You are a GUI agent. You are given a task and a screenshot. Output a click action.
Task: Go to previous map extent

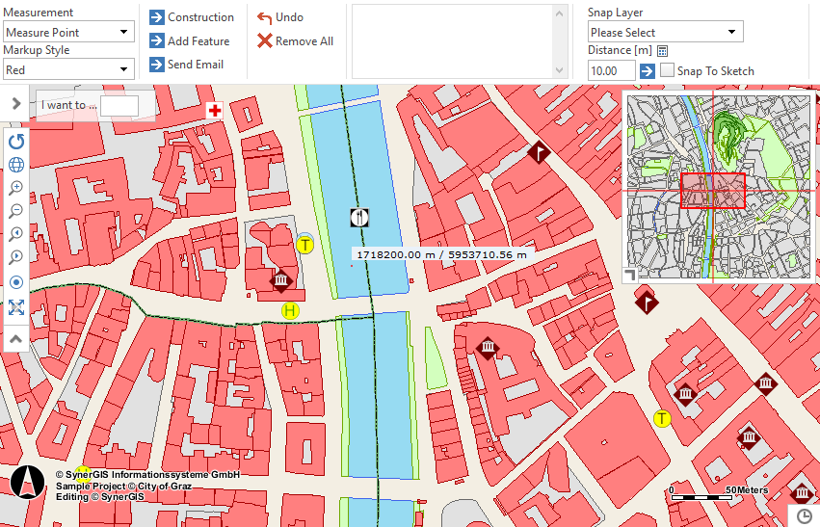(15, 235)
